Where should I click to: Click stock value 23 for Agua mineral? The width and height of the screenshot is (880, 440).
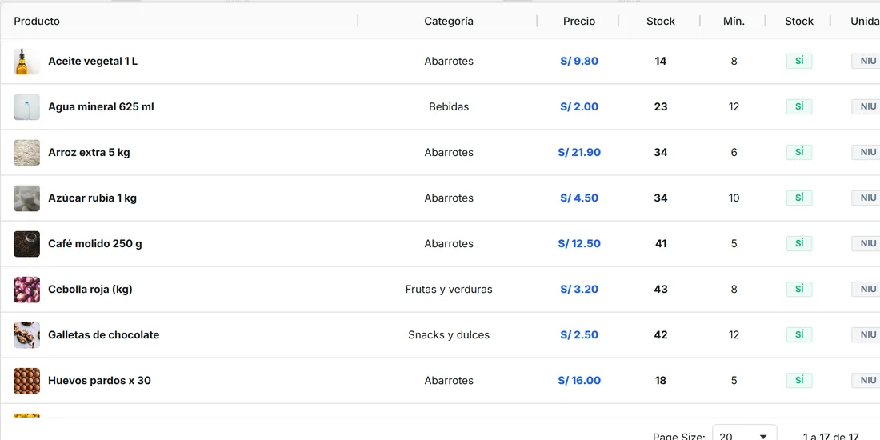click(661, 106)
